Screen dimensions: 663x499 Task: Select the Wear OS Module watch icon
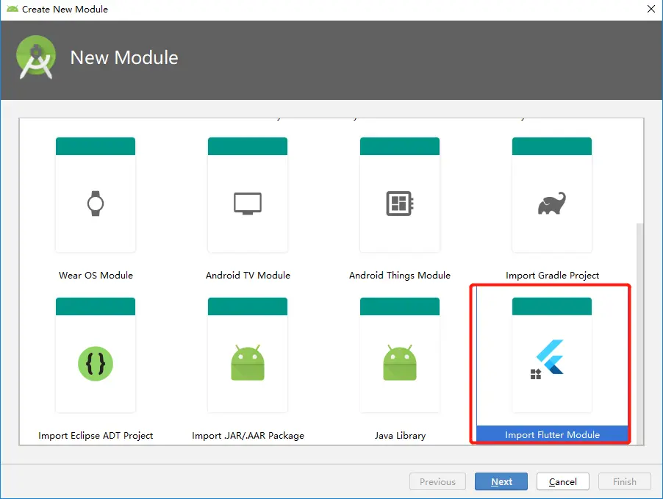96,204
